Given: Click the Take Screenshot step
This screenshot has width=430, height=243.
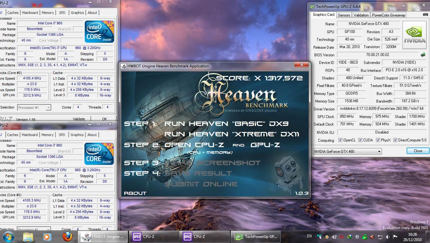Looking at the screenshot, I should (x=212, y=163).
